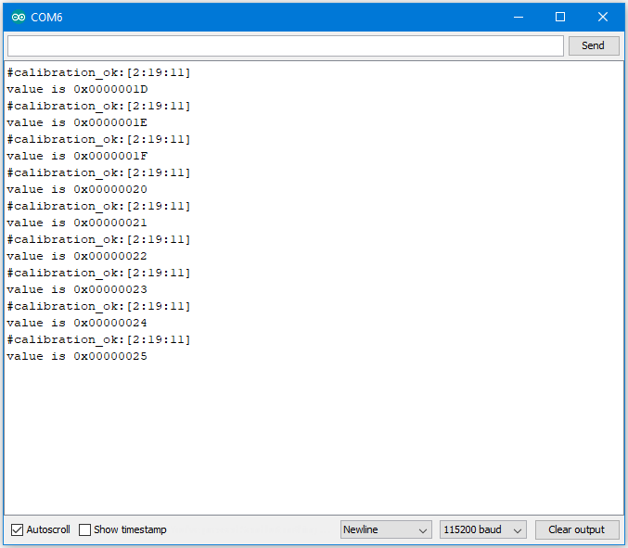628x548 pixels.
Task: Expand the 115200 baud rate dropdown
Action: click(482, 529)
